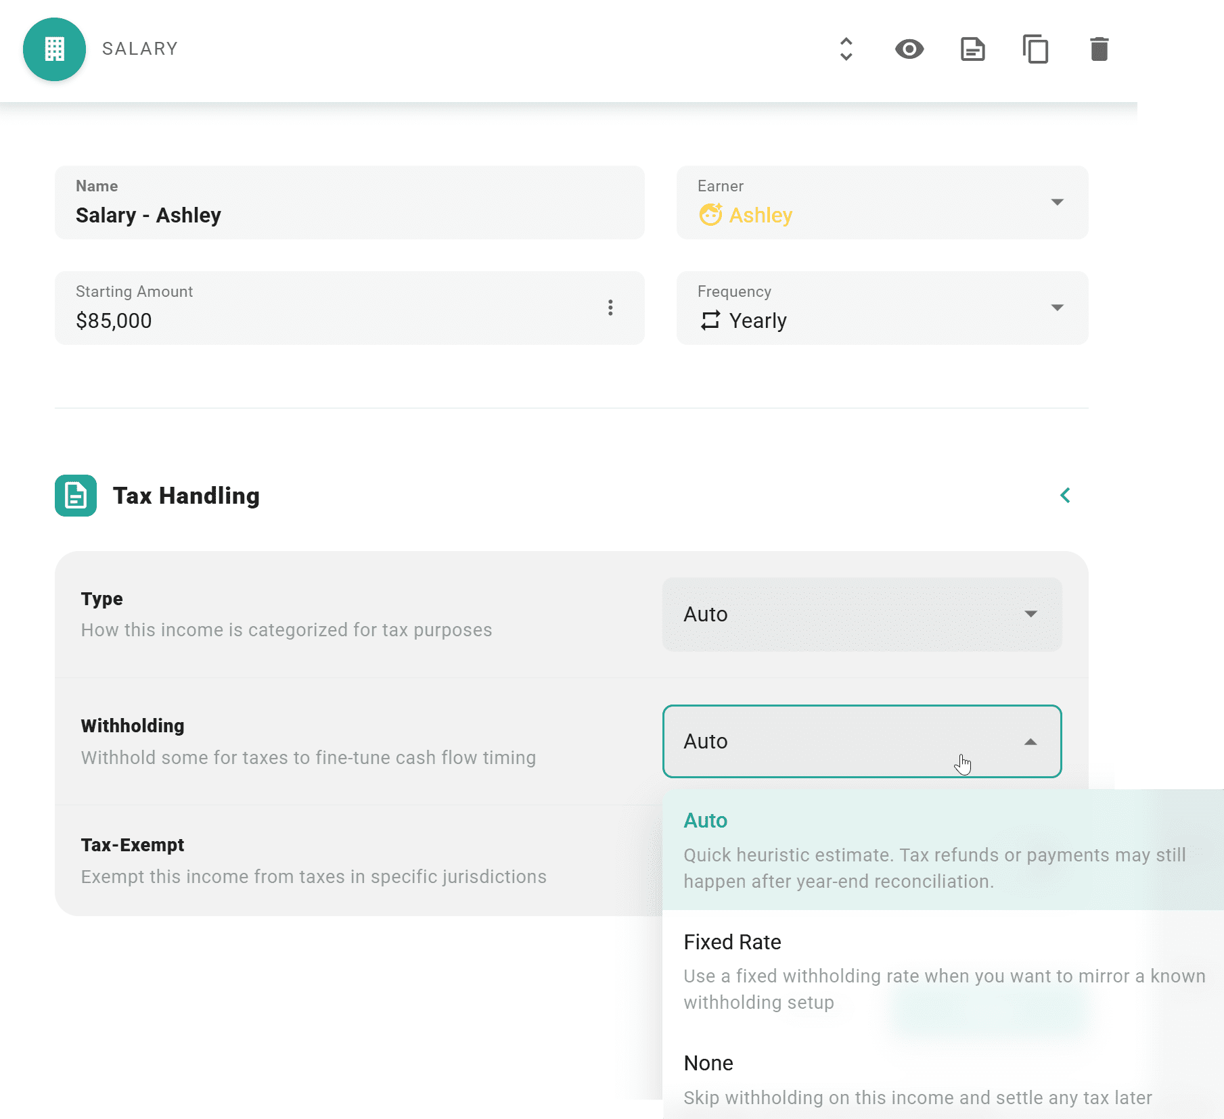The width and height of the screenshot is (1224, 1119).
Task: Open the notes document icon
Action: pos(972,49)
